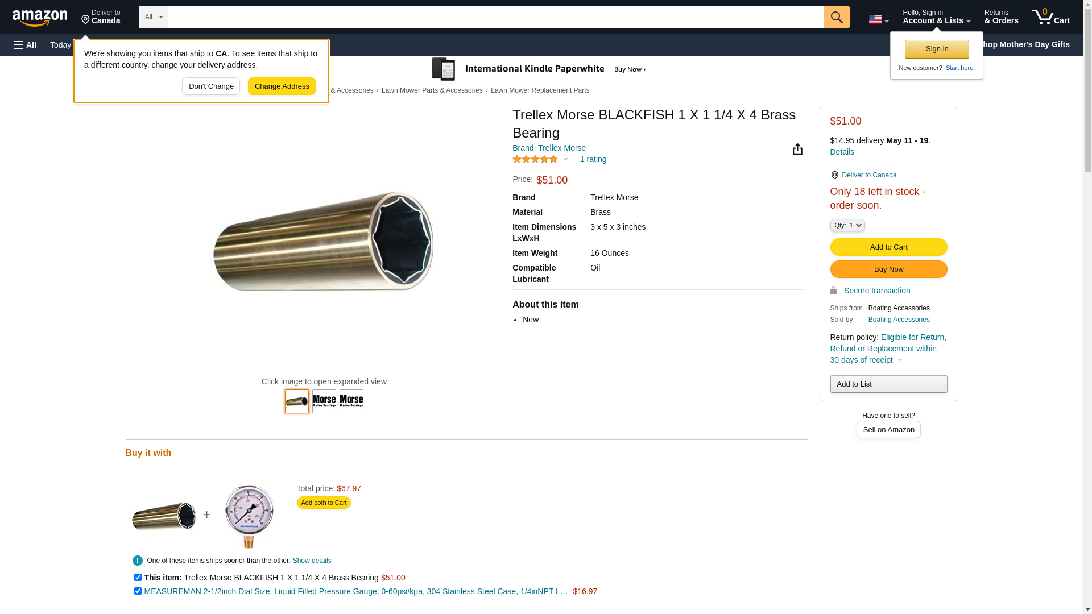
Task: Open the shopping cart icon
Action: tap(1050, 17)
